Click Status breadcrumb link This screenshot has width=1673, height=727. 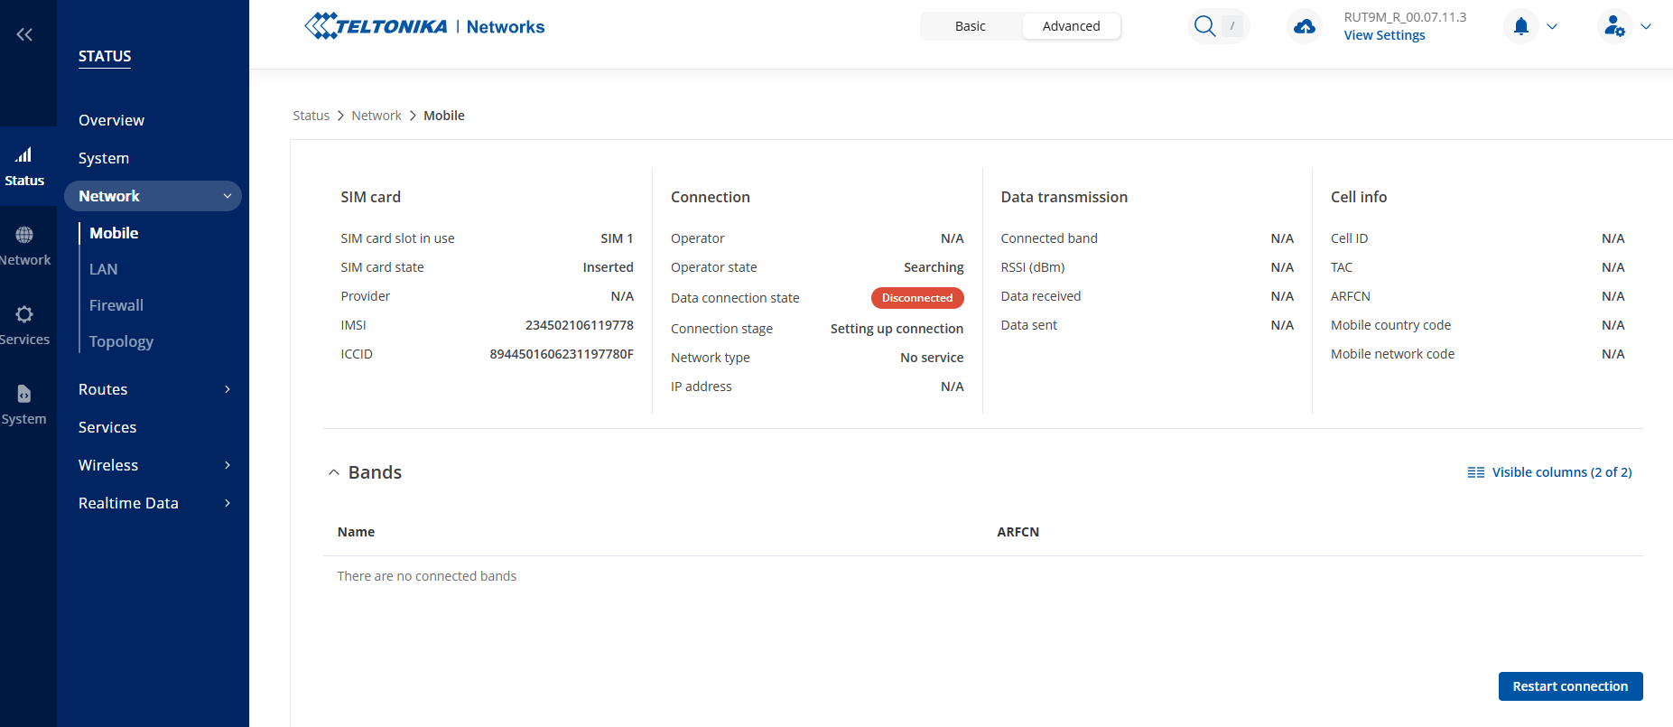(x=311, y=116)
